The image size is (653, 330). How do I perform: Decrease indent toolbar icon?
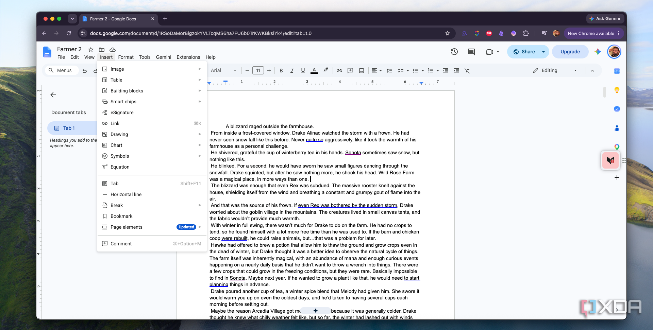tap(446, 71)
